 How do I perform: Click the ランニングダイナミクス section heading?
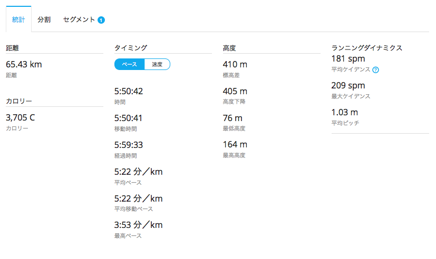pos(367,48)
